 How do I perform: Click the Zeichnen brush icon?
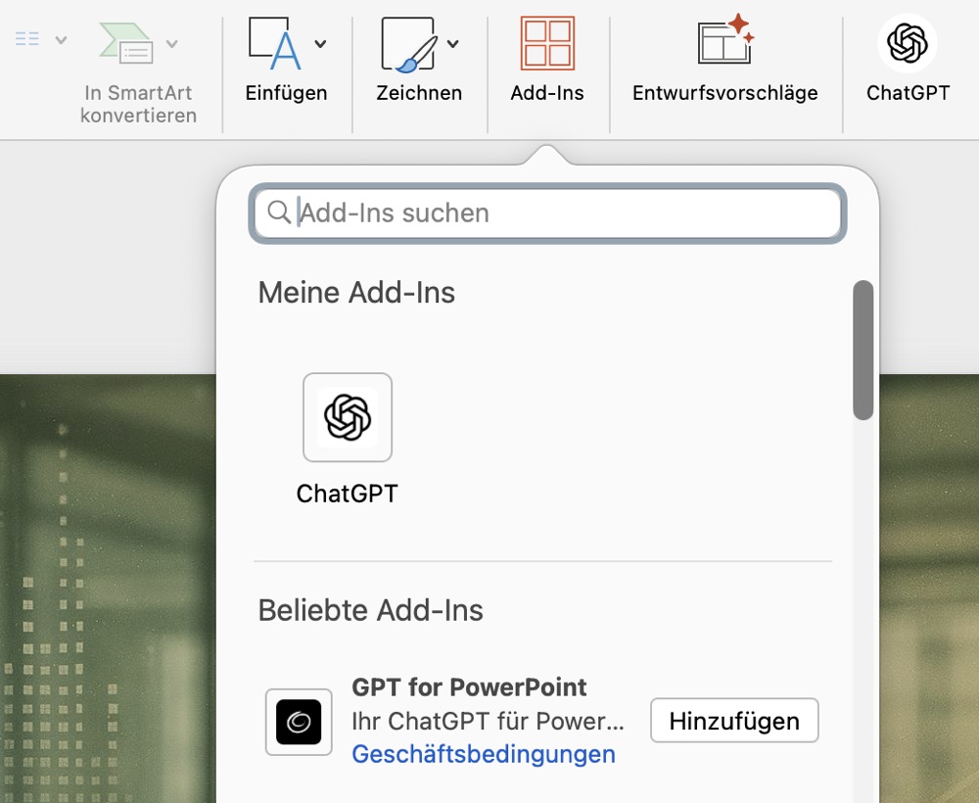(x=409, y=44)
